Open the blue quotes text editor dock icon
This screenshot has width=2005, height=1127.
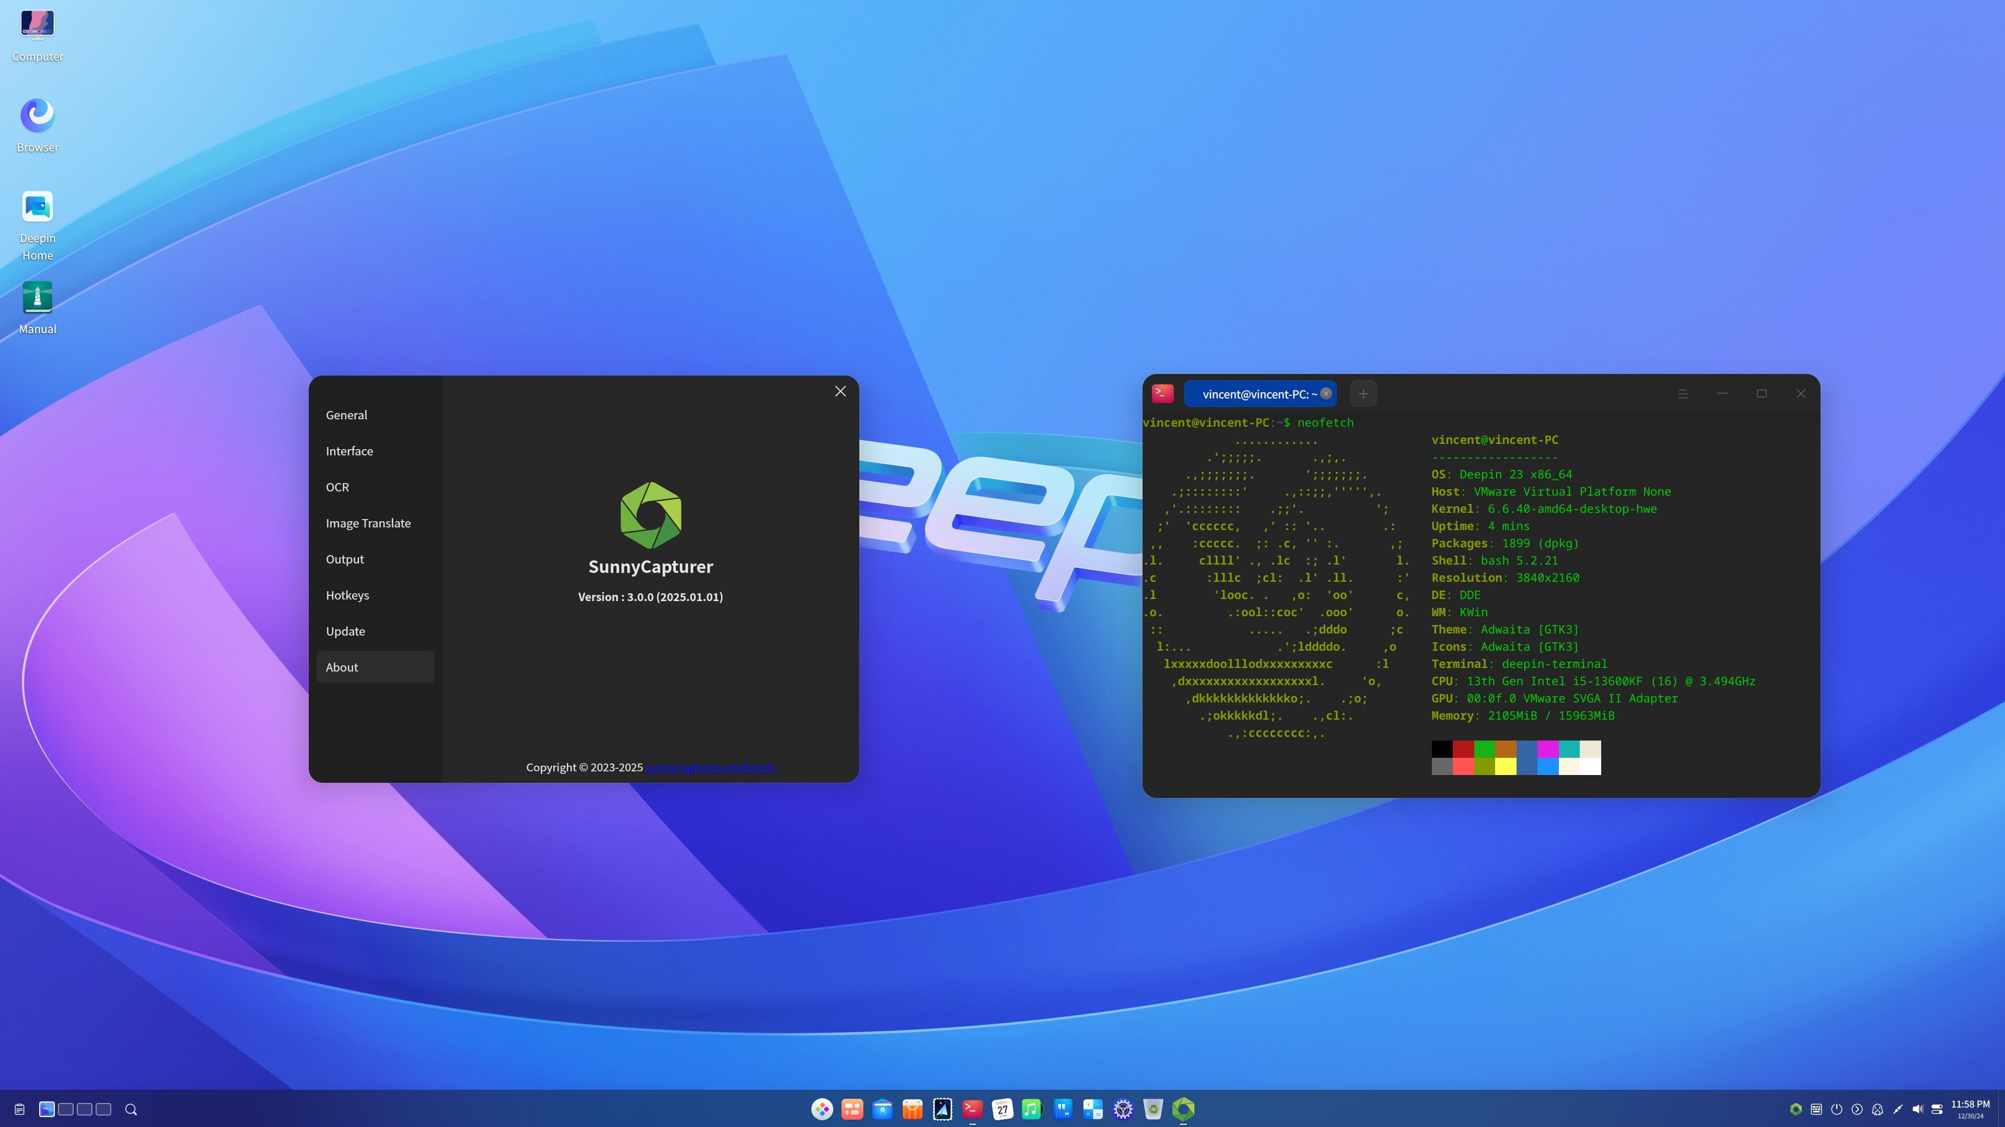click(1063, 1109)
